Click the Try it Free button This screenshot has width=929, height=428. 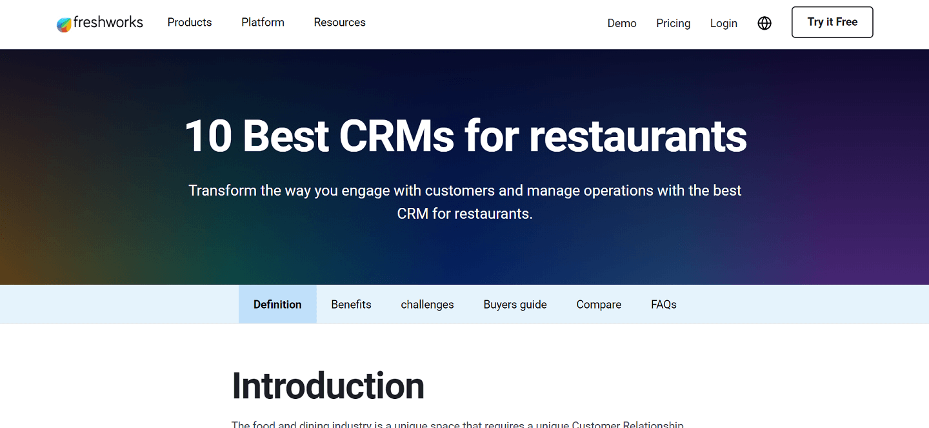click(832, 22)
